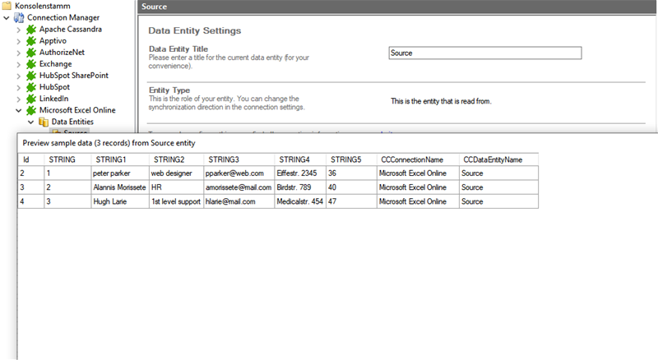Select the Apache Cassandra connection icon
This screenshot has width=658, height=360.
[x=31, y=29]
